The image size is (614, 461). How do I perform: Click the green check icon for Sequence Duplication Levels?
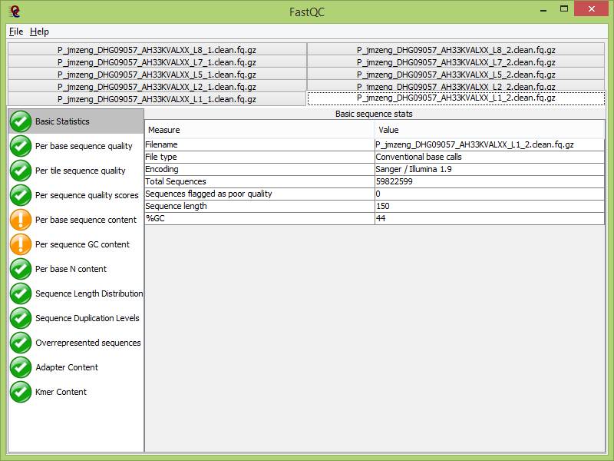pos(21,318)
